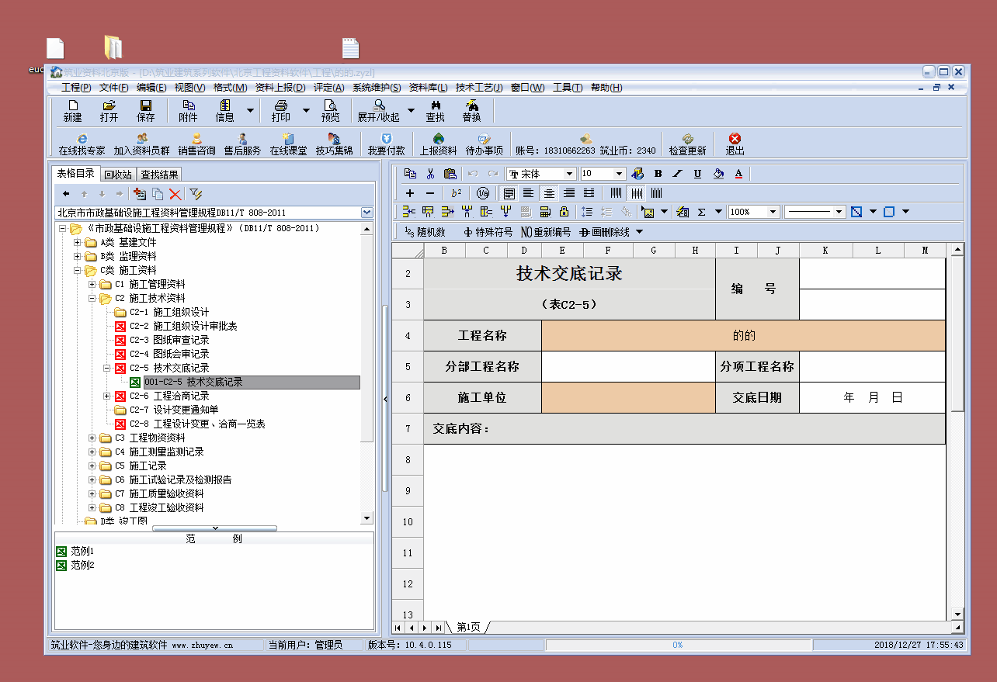Click the 保存 (Save) toolbar icon
The width and height of the screenshot is (997, 682).
145,110
